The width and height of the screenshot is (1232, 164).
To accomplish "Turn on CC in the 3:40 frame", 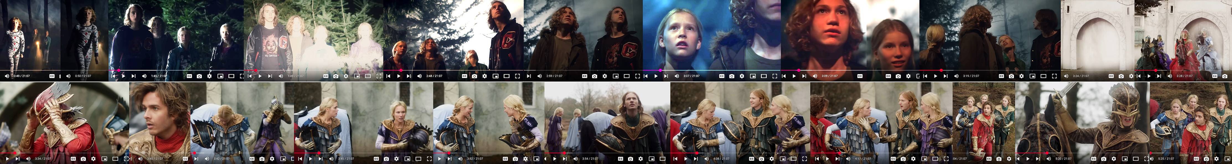I will click(x=185, y=159).
